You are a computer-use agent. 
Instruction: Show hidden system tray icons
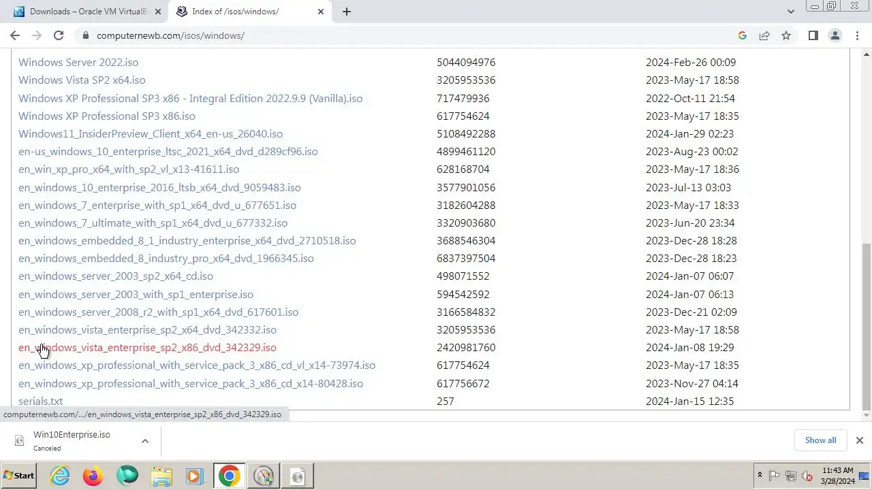(760, 475)
